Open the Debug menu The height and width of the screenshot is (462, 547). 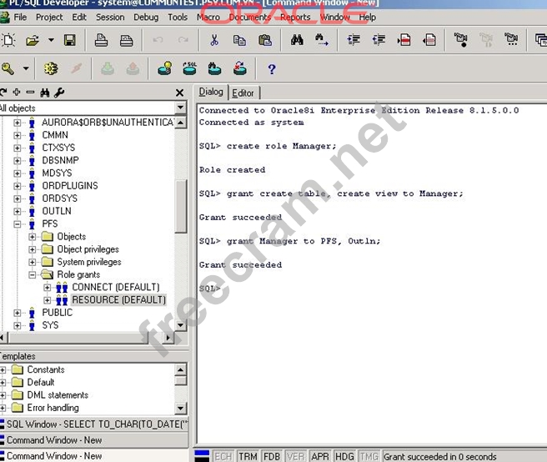point(146,18)
